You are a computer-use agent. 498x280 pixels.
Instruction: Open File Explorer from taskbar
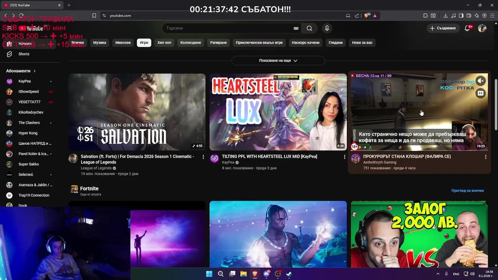pyautogui.click(x=244, y=274)
